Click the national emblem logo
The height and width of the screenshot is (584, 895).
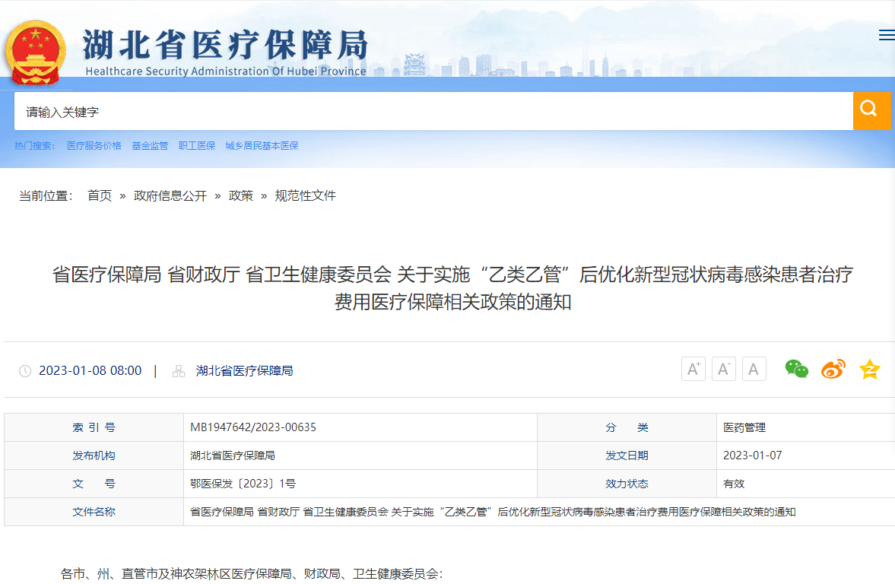[36, 52]
